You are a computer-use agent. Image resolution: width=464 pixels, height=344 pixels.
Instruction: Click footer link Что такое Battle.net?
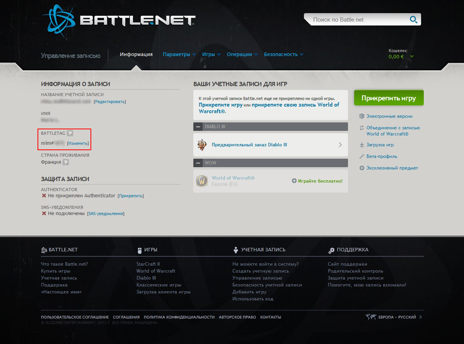pyautogui.click(x=65, y=264)
